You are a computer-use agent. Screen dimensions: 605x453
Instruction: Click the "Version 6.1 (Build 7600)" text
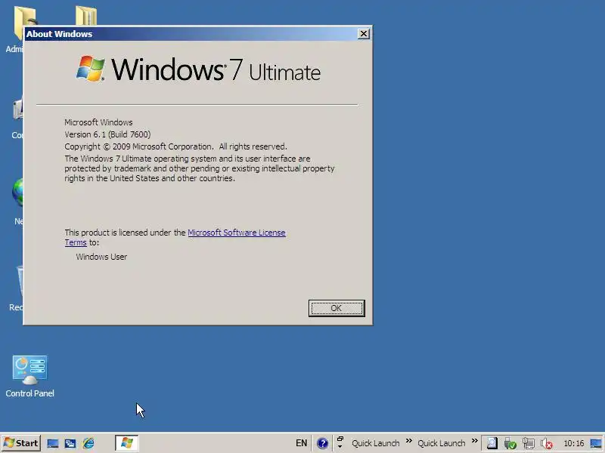[x=107, y=134]
